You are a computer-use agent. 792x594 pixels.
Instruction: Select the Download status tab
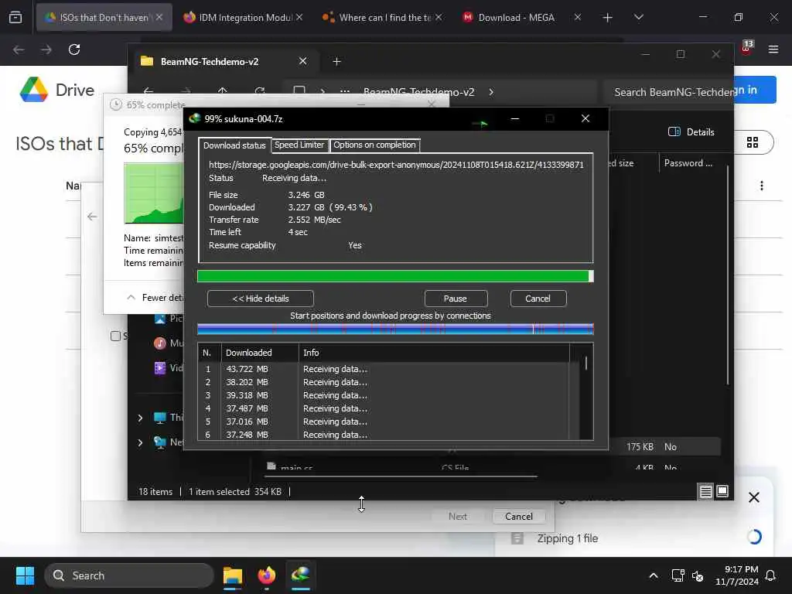pos(234,145)
